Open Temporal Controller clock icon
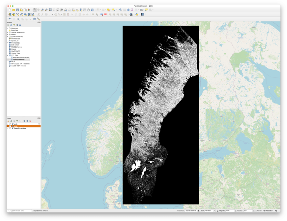Image resolution: width=287 pixels, height=221 pixels. pyautogui.click(x=89, y=10)
